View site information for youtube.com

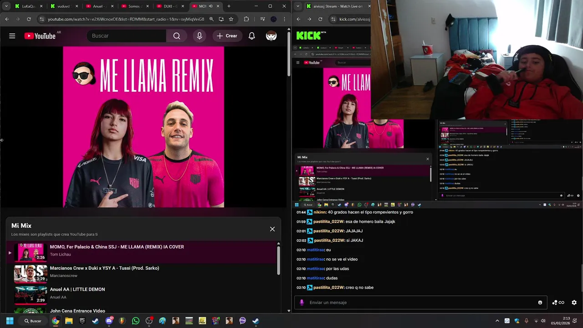(42, 19)
